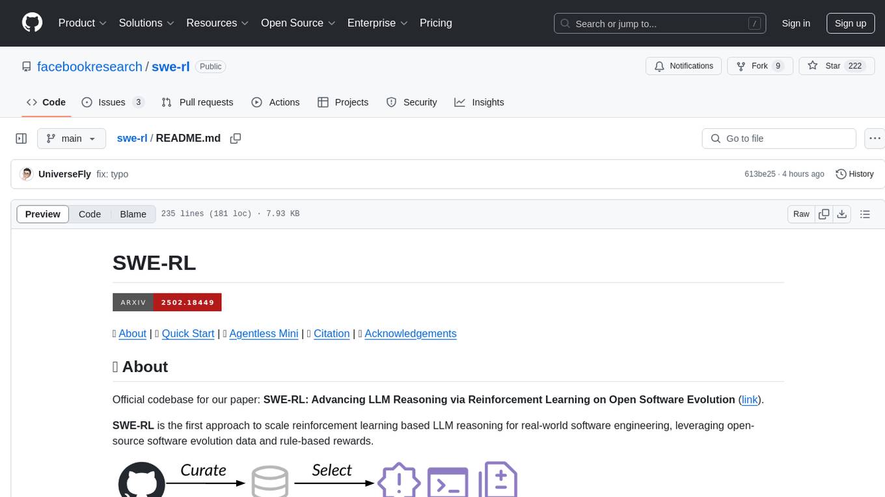The width and height of the screenshot is (885, 497).
Task: Click the Sign up button
Action: coord(851,23)
